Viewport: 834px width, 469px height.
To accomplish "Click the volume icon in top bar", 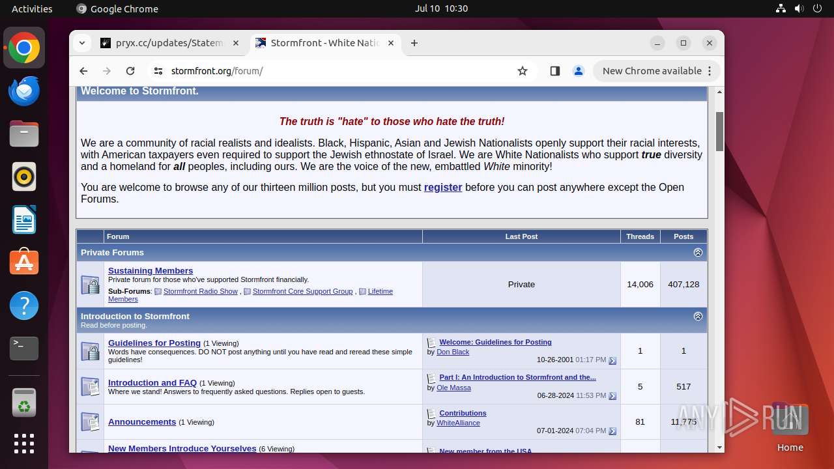I will click(799, 8).
